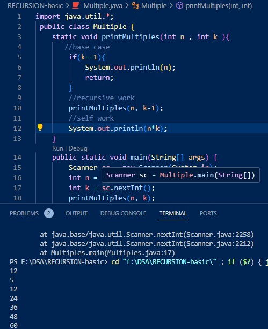Click the 'import java.util.*;' statement
268x329 pixels.
pyautogui.click(x=75, y=17)
